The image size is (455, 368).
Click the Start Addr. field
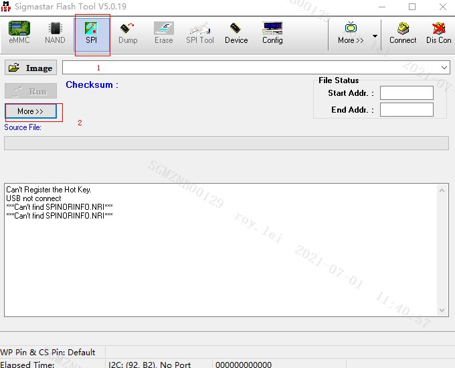pyautogui.click(x=407, y=93)
